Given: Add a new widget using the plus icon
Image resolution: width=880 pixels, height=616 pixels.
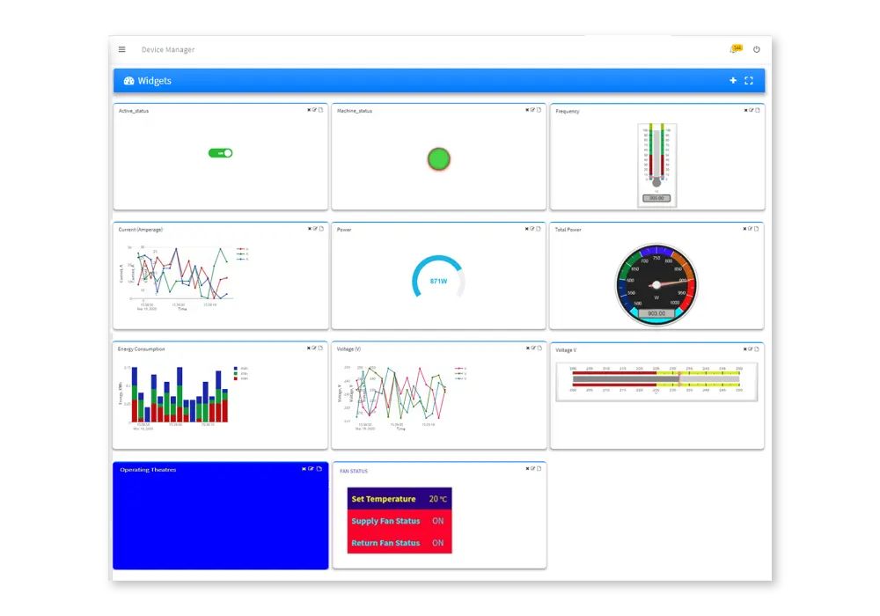Looking at the screenshot, I should tap(733, 80).
